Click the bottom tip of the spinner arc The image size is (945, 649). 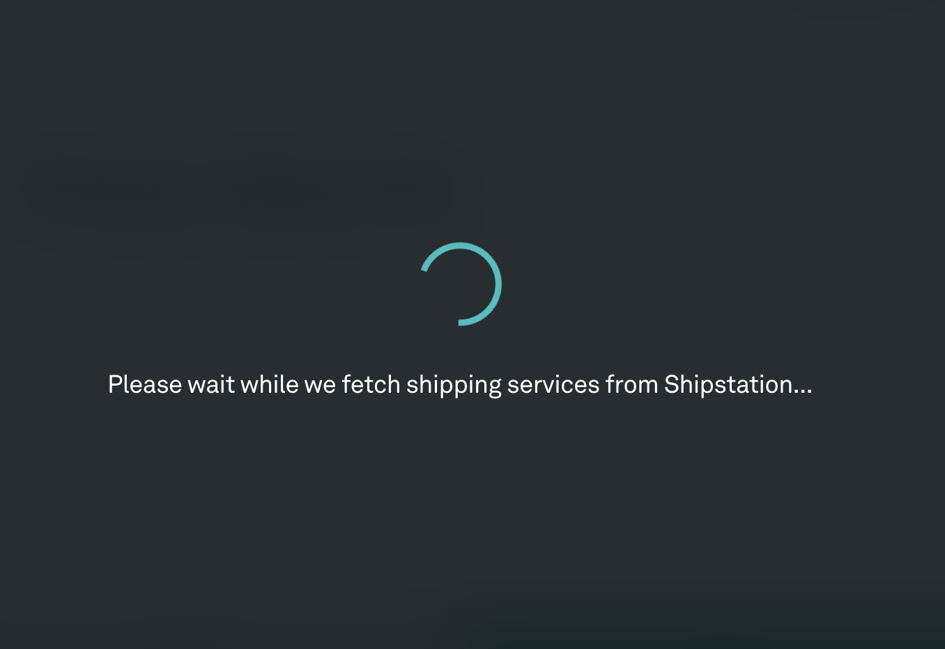[461, 322]
